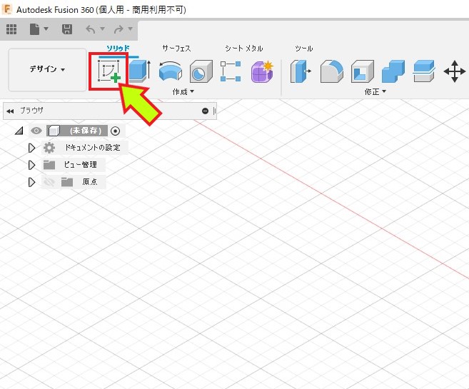Viewport: 469px width, 389px height.
Task: Open the undo history dropdown arrow
Action: 102,29
